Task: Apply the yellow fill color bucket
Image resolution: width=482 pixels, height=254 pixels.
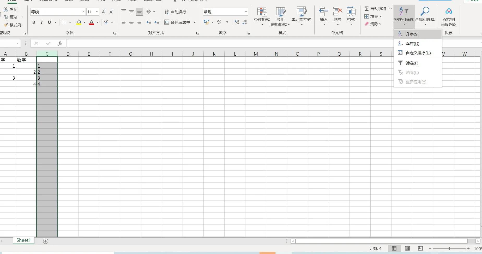Action: pyautogui.click(x=79, y=22)
